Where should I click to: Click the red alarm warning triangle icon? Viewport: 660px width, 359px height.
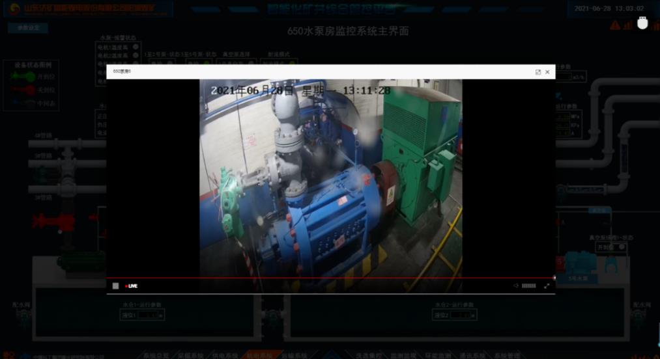coord(615,25)
